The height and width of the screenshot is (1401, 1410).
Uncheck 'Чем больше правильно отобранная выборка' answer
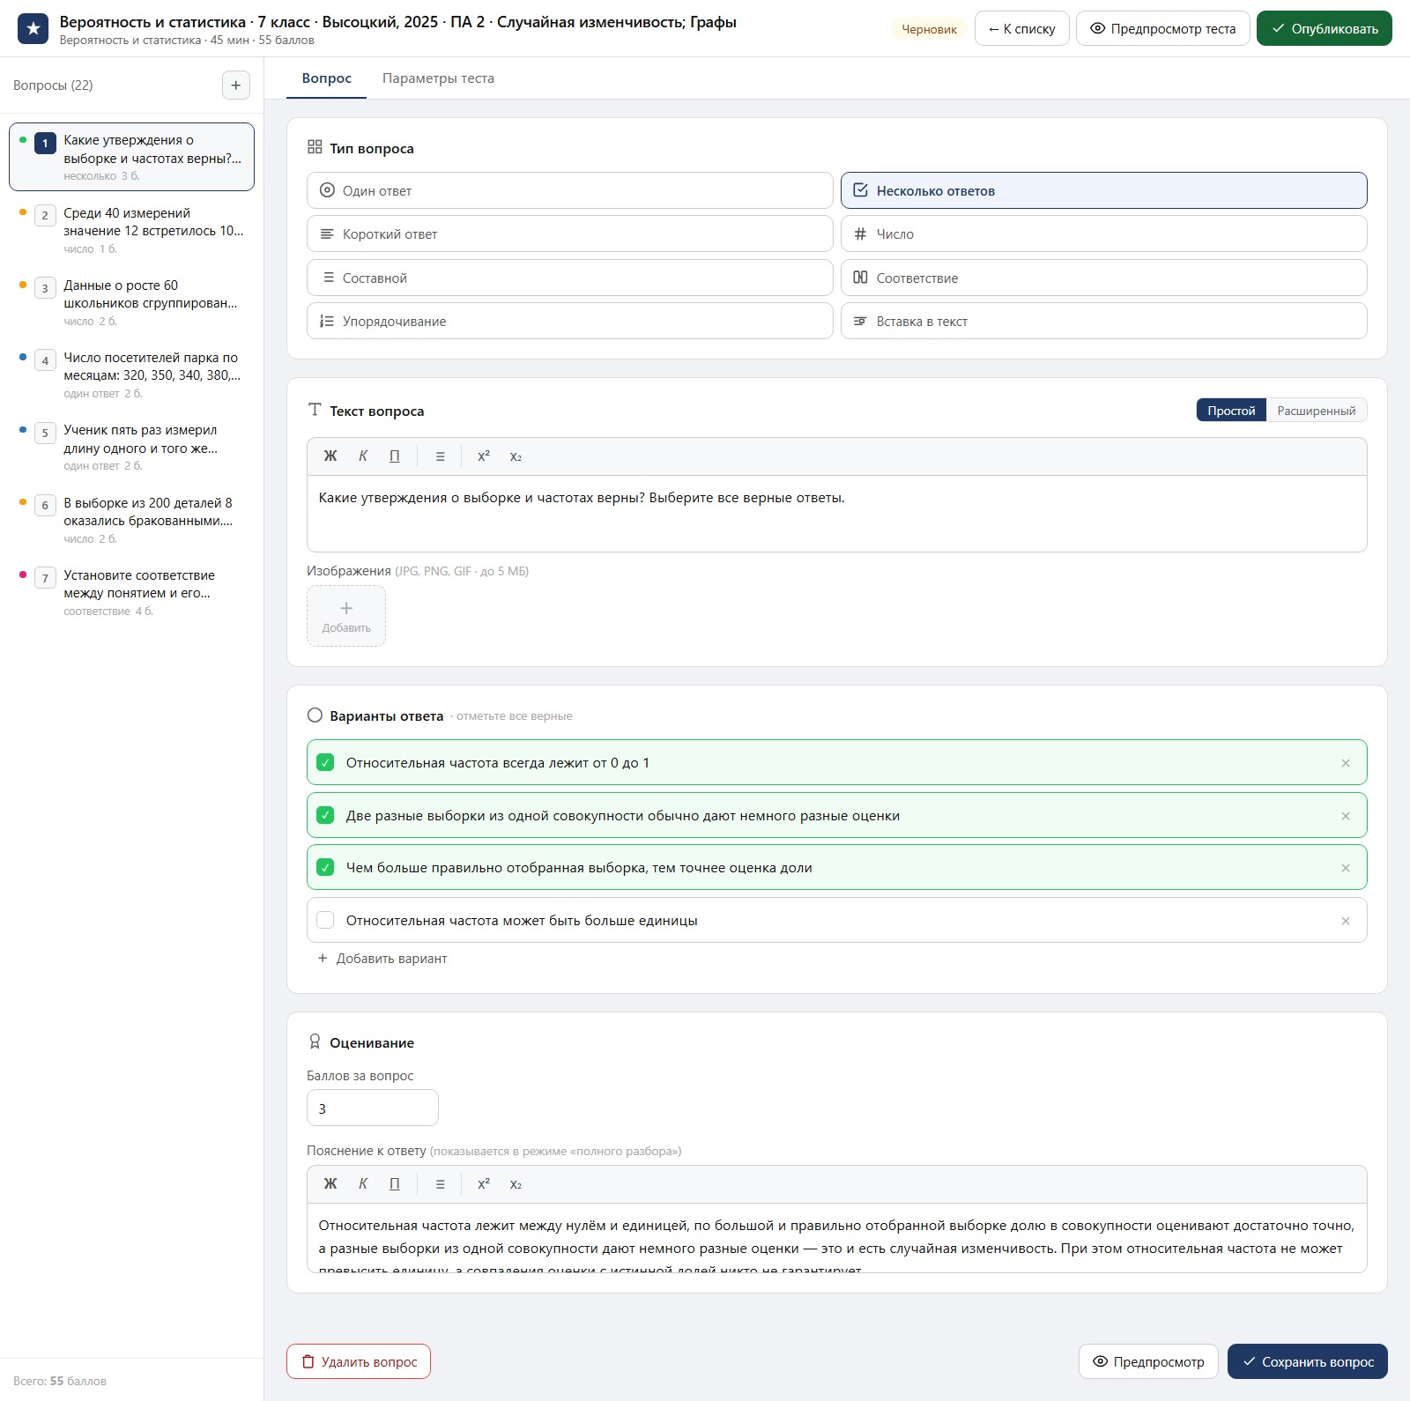click(325, 868)
